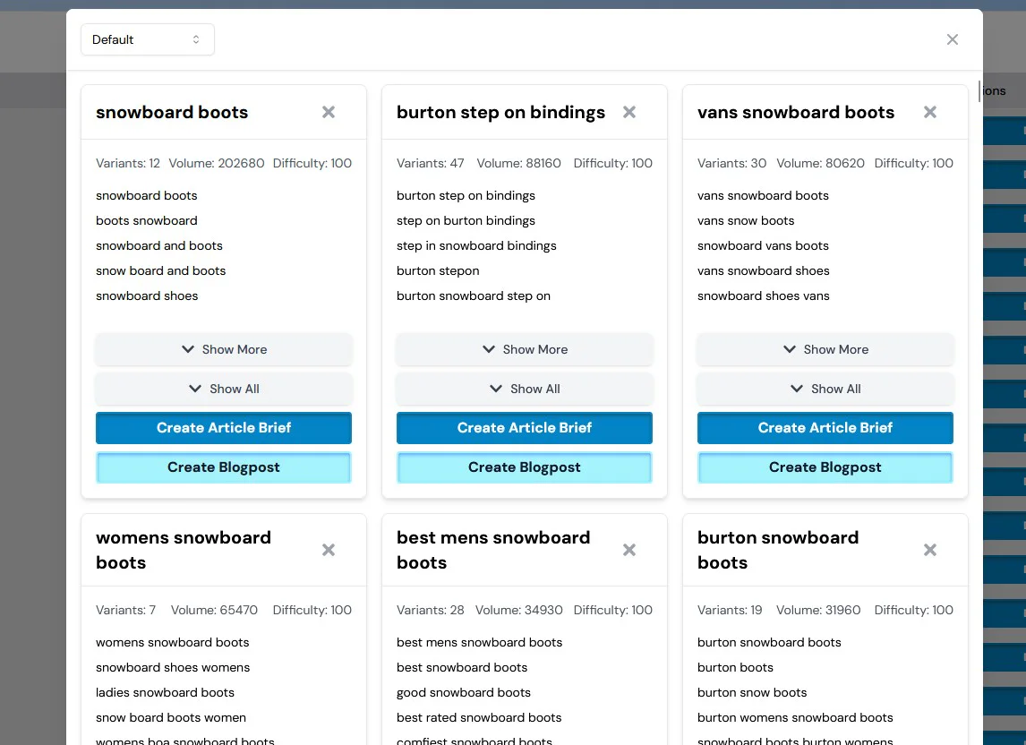
Task: Show all burton step on bindings keywords
Action: (x=525, y=389)
